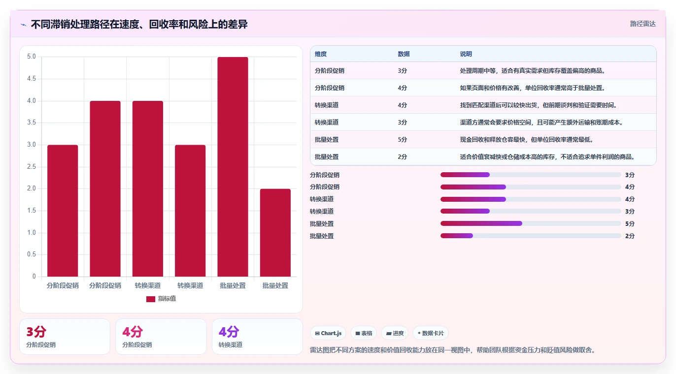
Task: Select the 数据卡片 chip
Action: pos(431,333)
